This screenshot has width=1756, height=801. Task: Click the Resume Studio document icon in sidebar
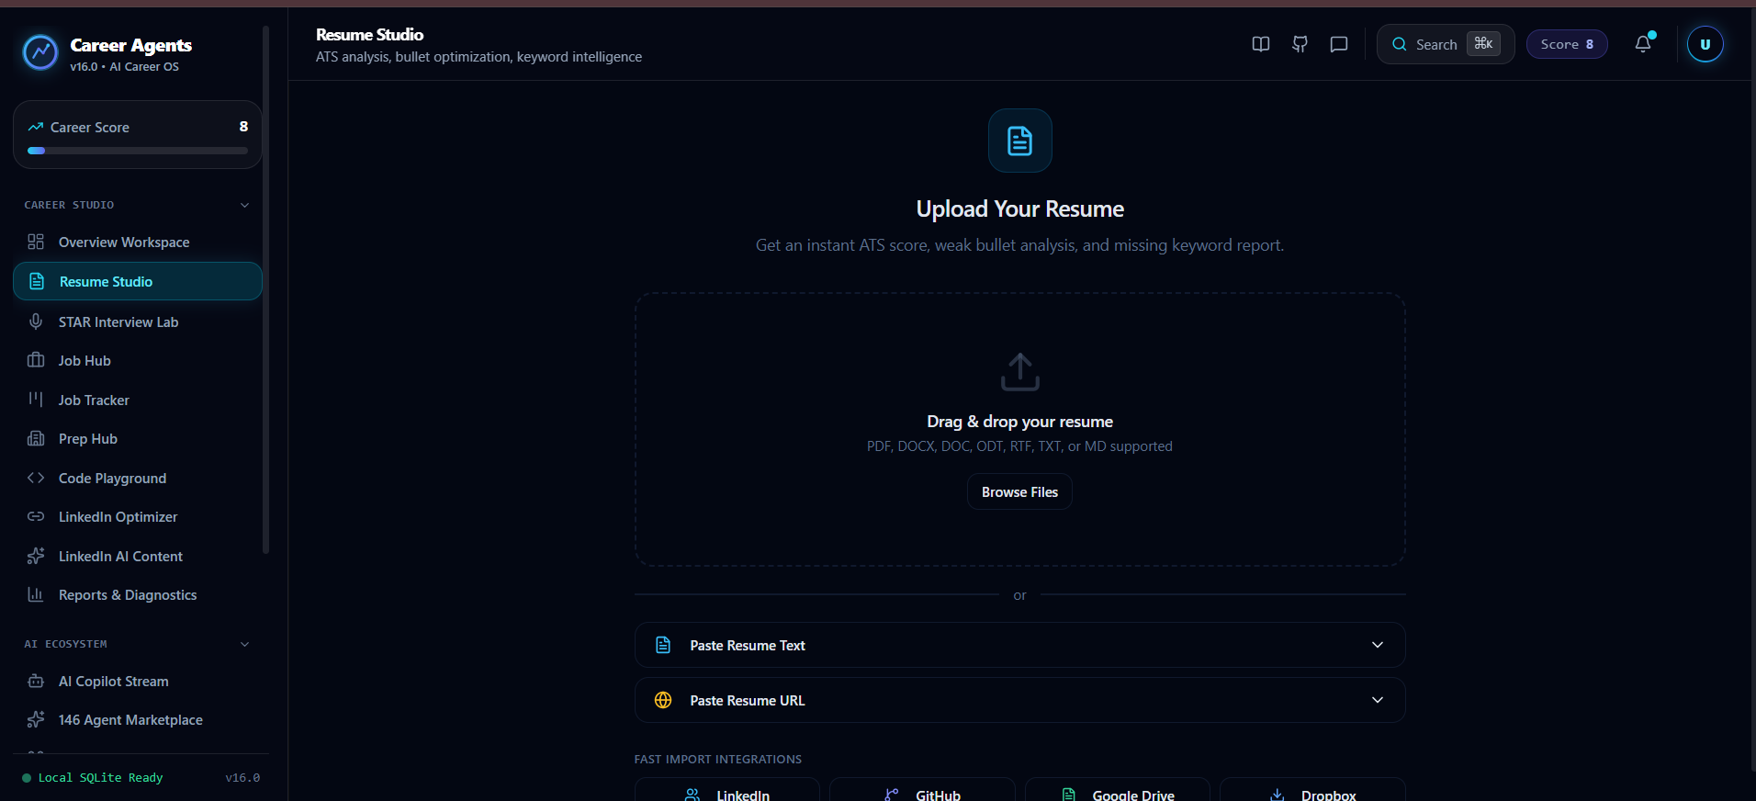(37, 281)
